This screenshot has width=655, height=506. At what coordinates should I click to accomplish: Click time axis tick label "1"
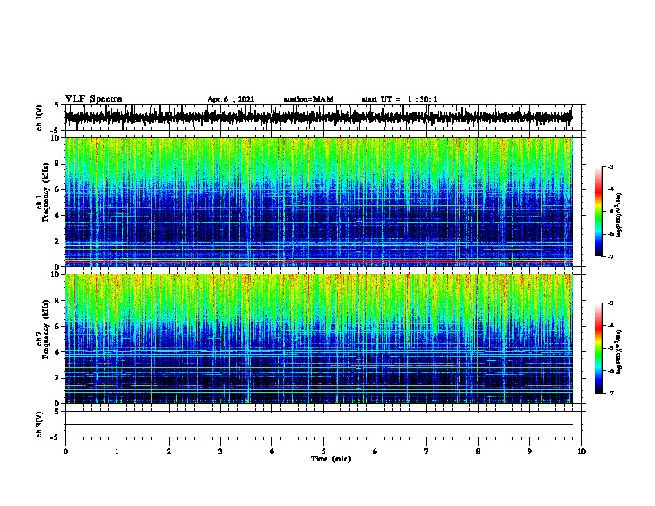pyautogui.click(x=117, y=451)
